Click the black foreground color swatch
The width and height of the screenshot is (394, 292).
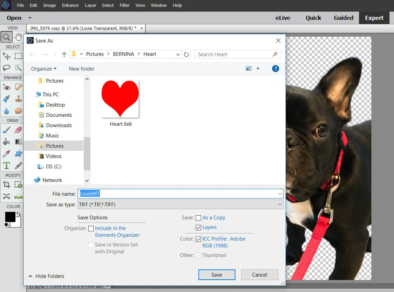(10, 217)
